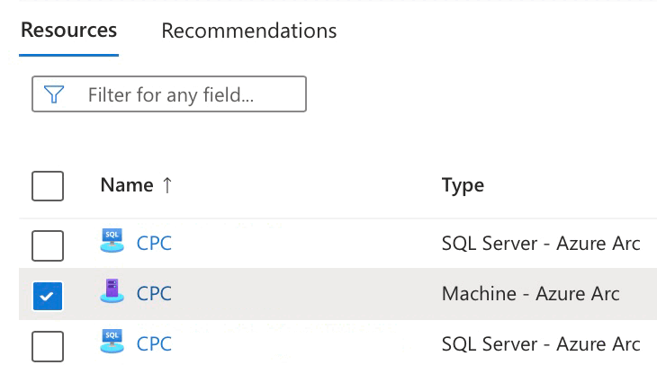Switch to the Resources tab
Image resolution: width=657 pixels, height=365 pixels.
click(x=68, y=30)
